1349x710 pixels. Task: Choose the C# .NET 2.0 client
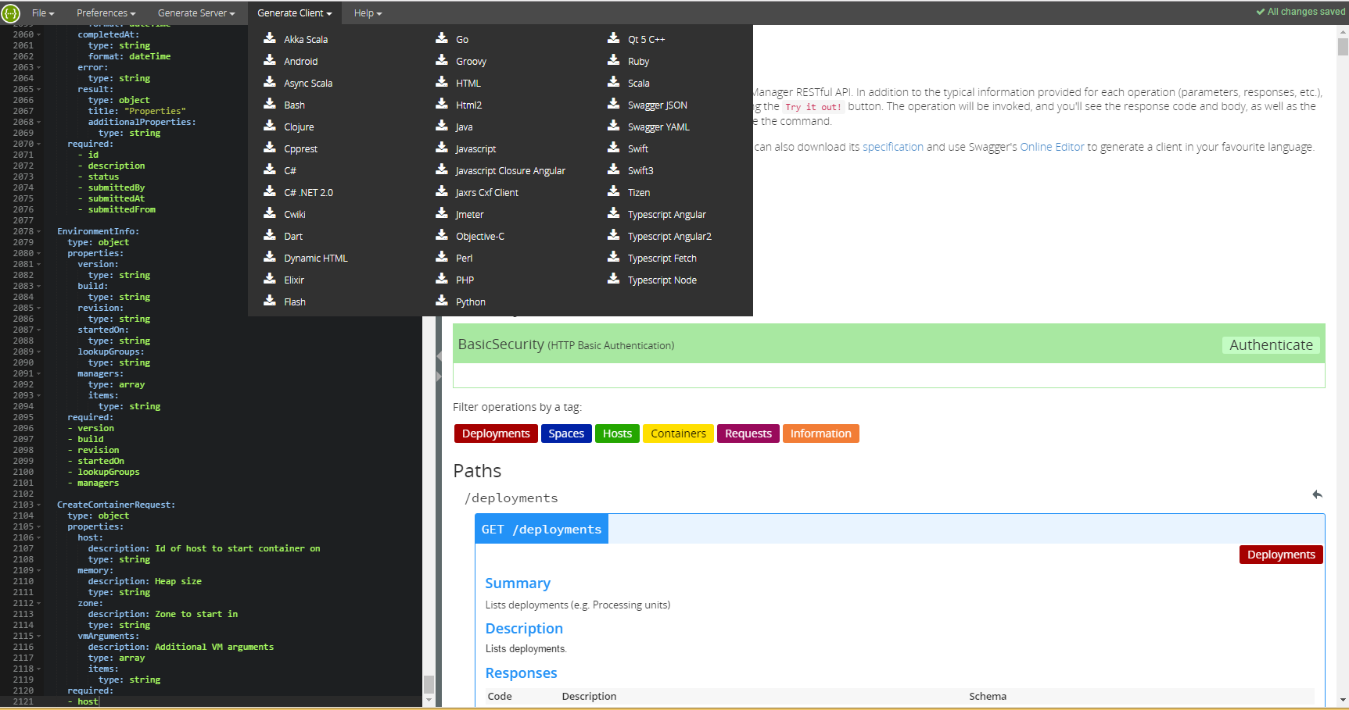(308, 192)
